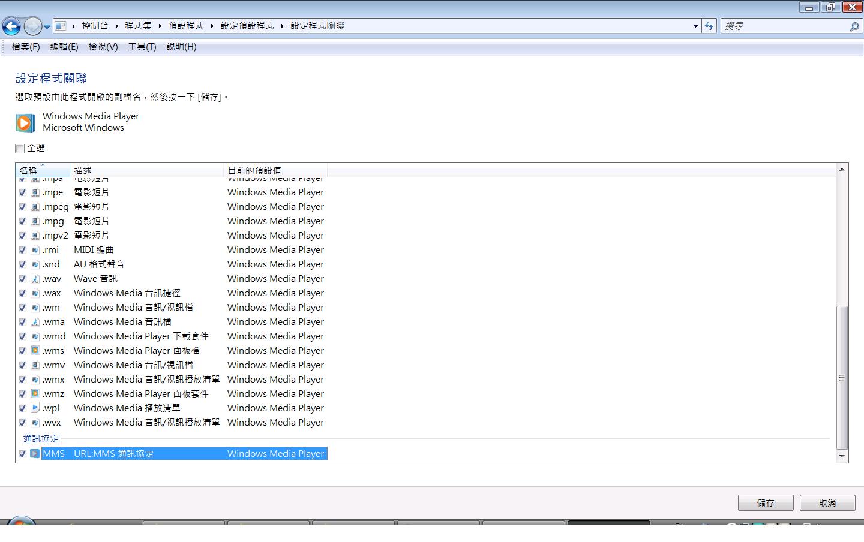Click the .wax file type icon

point(35,293)
